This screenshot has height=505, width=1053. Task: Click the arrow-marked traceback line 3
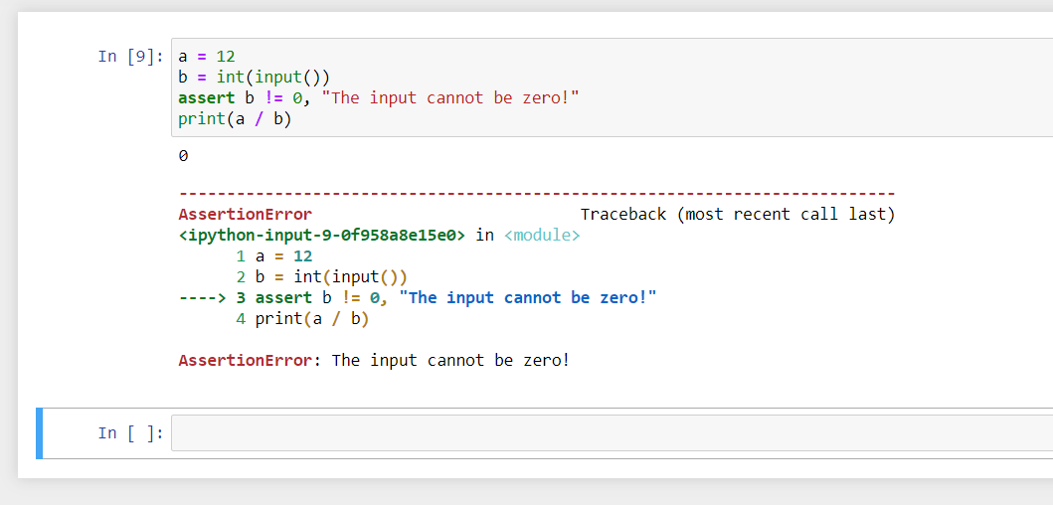click(417, 298)
